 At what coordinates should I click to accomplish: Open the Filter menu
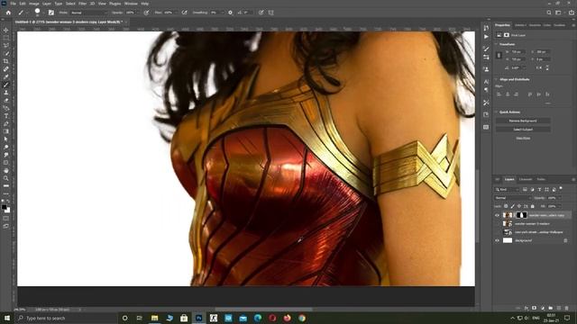[82, 4]
